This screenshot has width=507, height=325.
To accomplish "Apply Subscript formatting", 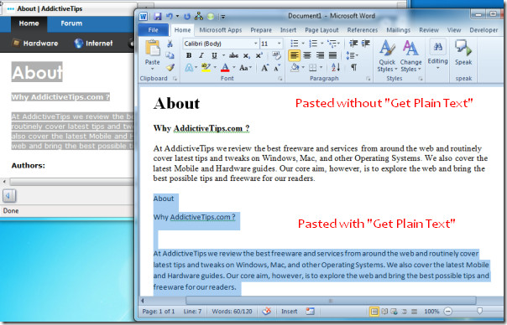I will [247, 56].
